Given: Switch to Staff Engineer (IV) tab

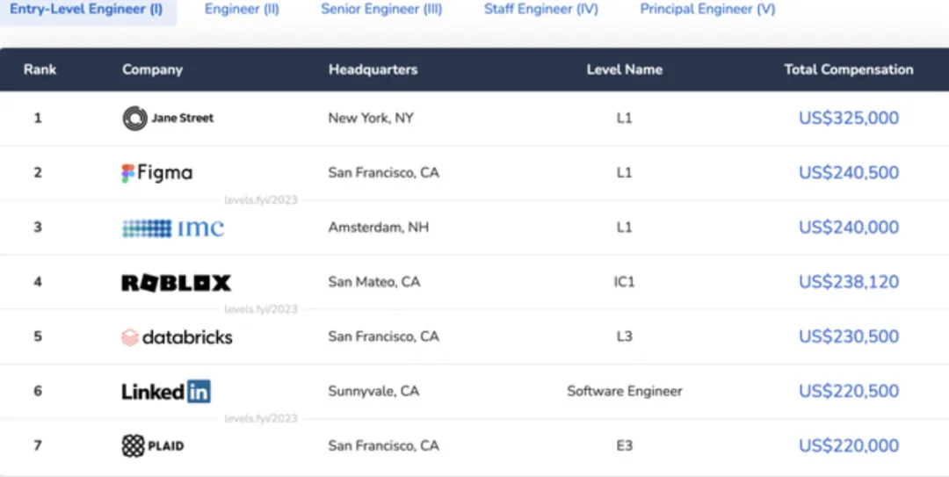Looking at the screenshot, I should point(541,10).
